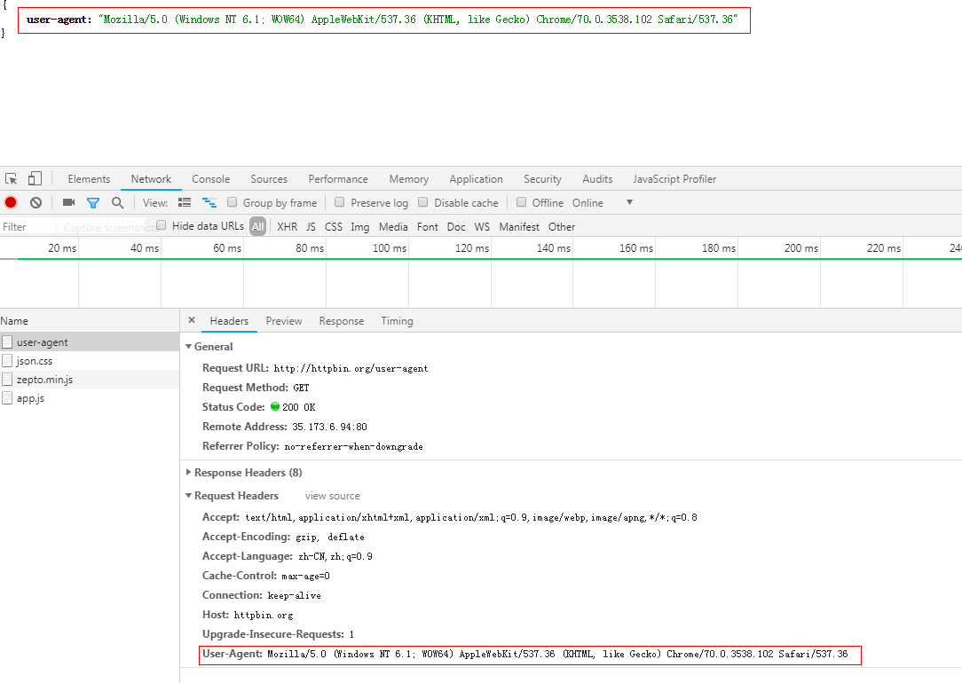
Task: Click the device toolbar toggle icon
Action: tap(34, 178)
